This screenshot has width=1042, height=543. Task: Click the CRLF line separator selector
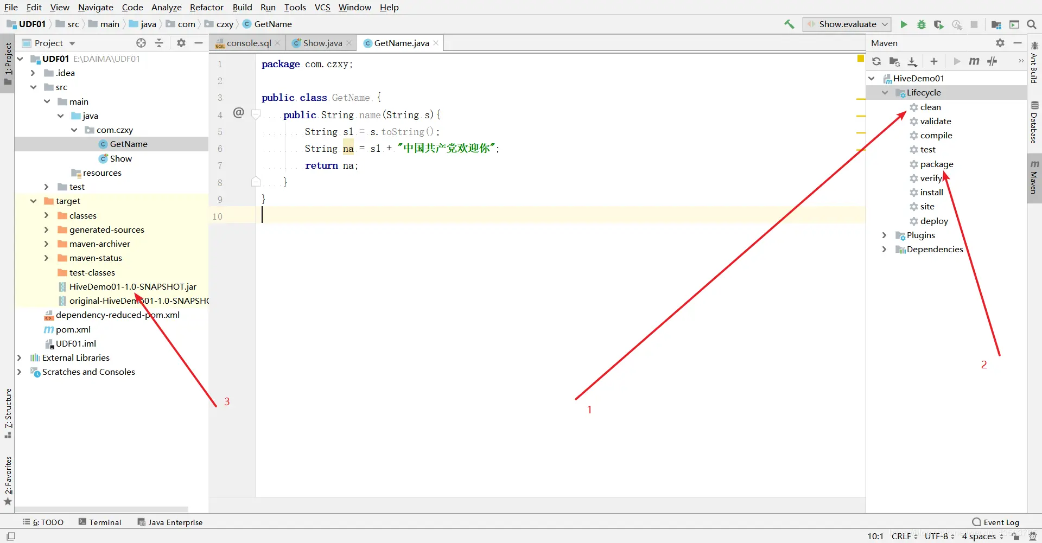[904, 536]
